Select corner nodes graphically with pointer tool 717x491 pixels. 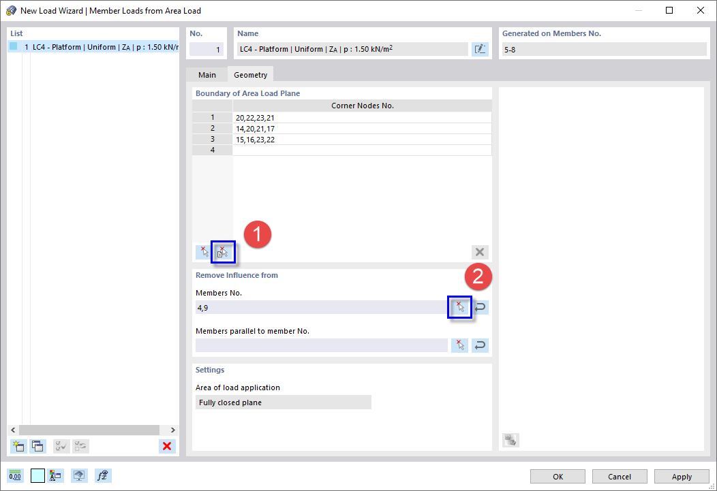pyautogui.click(x=202, y=252)
